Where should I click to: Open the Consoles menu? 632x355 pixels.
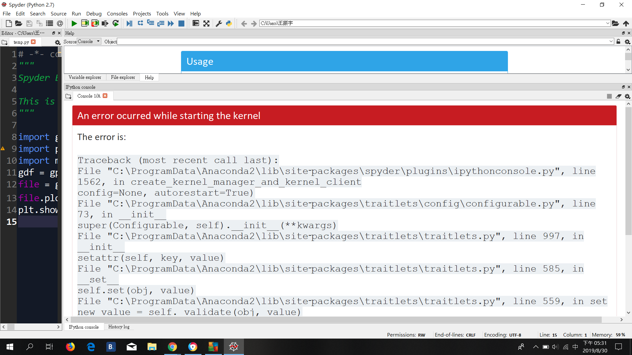117,13
